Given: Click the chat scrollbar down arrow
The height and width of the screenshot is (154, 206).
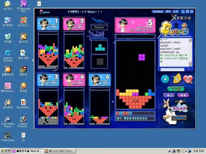Looking at the screenshot, I should [190, 65].
